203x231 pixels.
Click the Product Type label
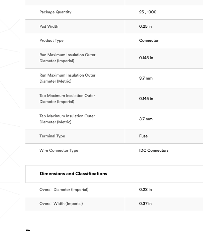tap(52, 40)
